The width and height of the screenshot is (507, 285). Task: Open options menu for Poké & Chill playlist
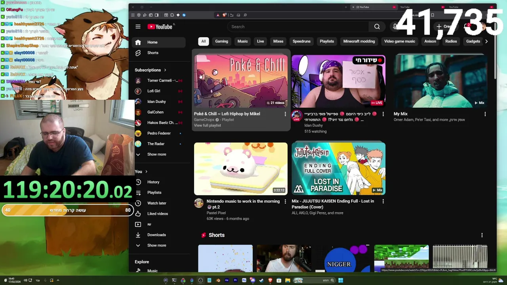285,114
